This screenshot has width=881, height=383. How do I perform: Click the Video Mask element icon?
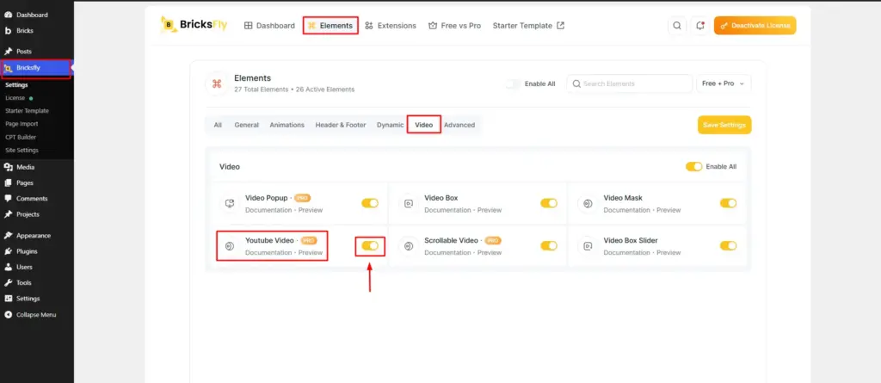click(588, 204)
